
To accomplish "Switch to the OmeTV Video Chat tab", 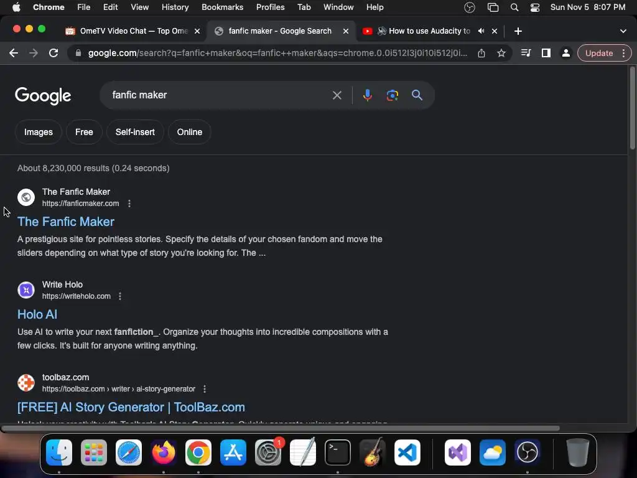I will click(134, 31).
